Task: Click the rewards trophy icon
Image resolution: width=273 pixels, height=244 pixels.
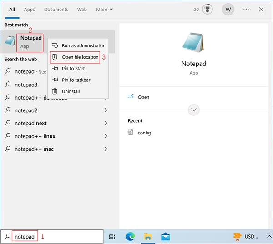Action: tap(207, 10)
